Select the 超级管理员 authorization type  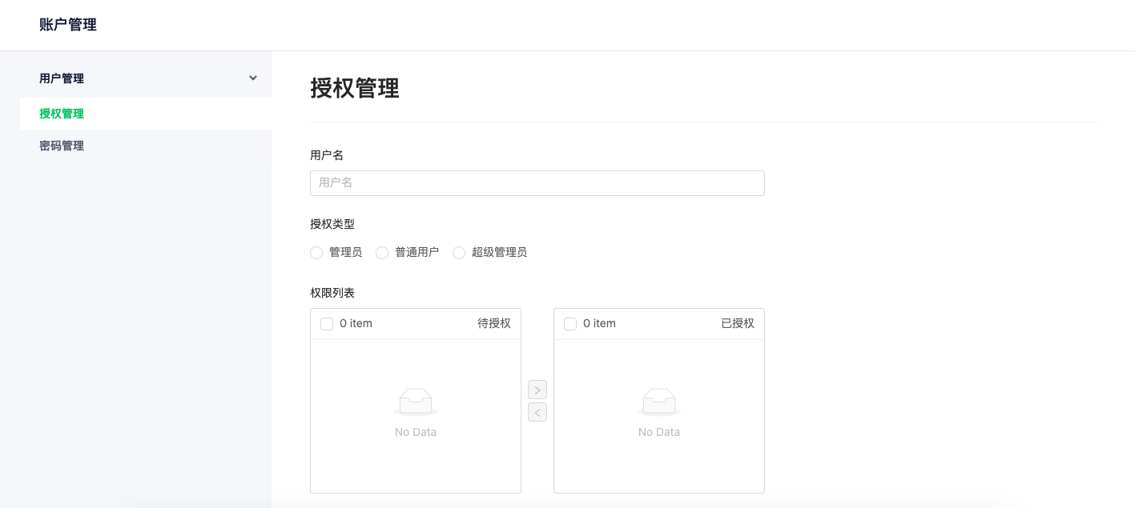point(459,252)
